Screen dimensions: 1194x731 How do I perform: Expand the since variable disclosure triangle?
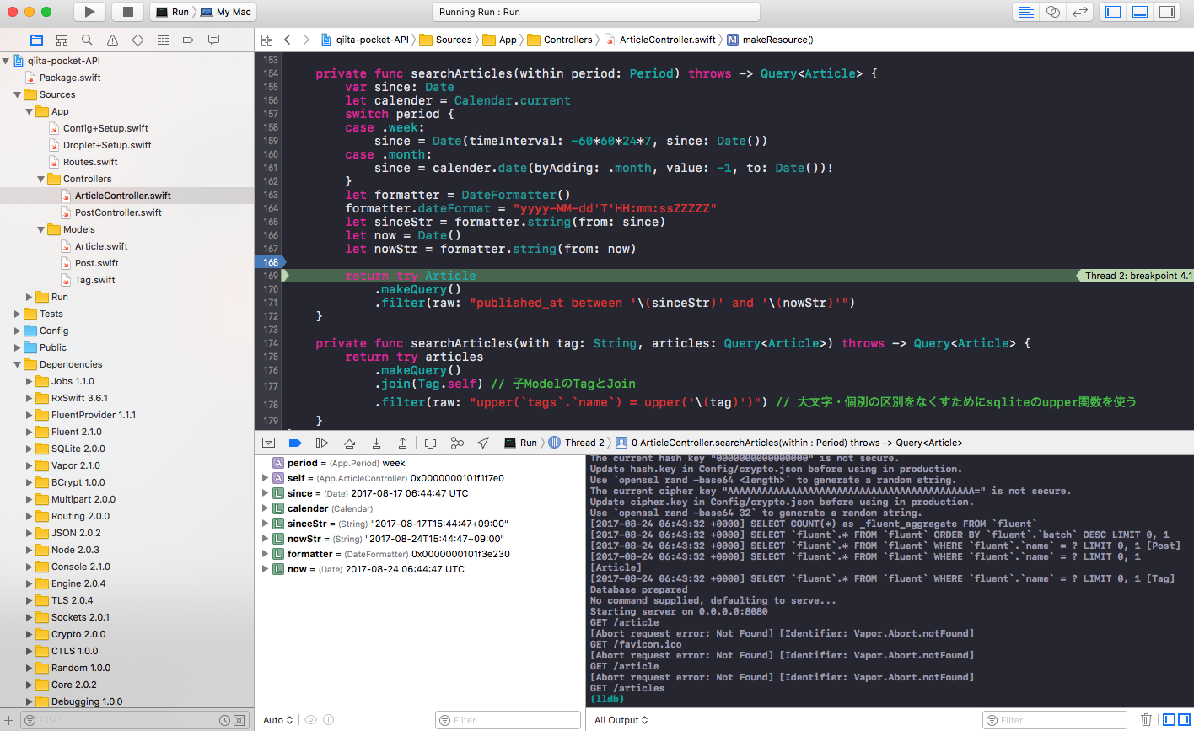266,493
